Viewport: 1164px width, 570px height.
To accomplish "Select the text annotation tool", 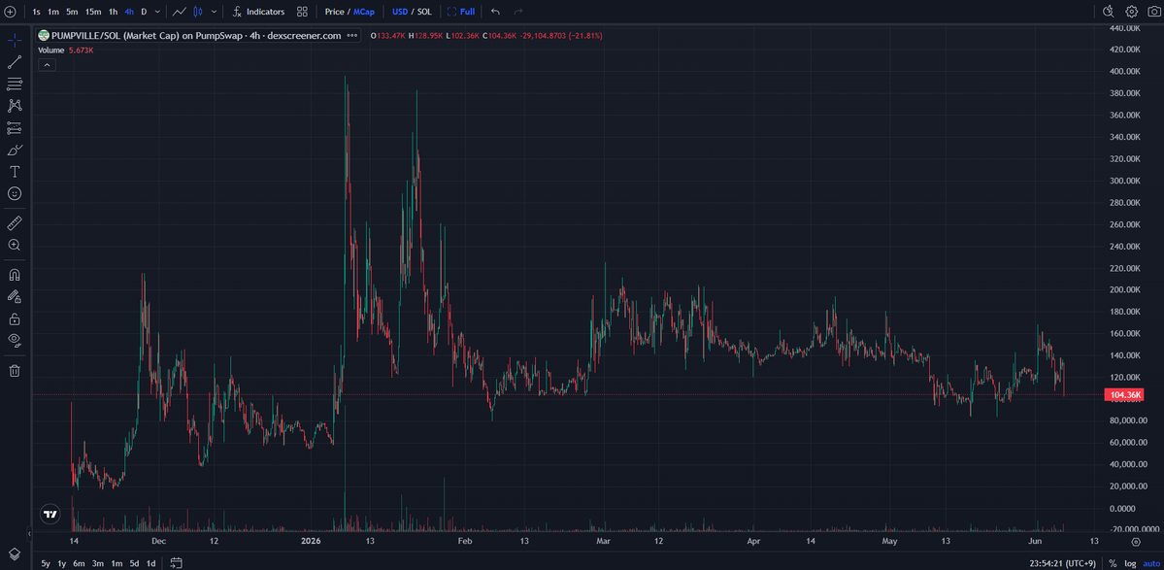I will (x=15, y=172).
